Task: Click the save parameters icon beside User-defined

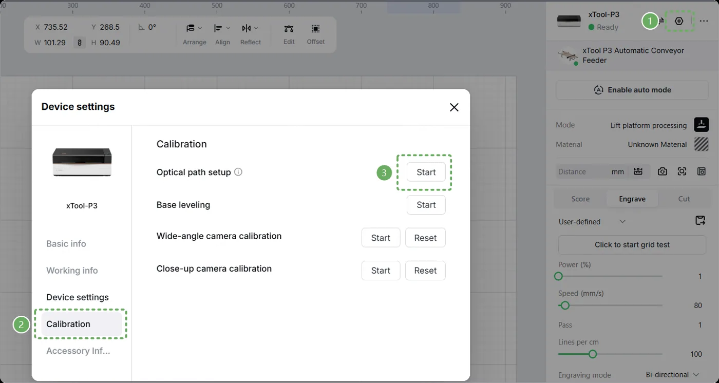Action: pos(700,221)
